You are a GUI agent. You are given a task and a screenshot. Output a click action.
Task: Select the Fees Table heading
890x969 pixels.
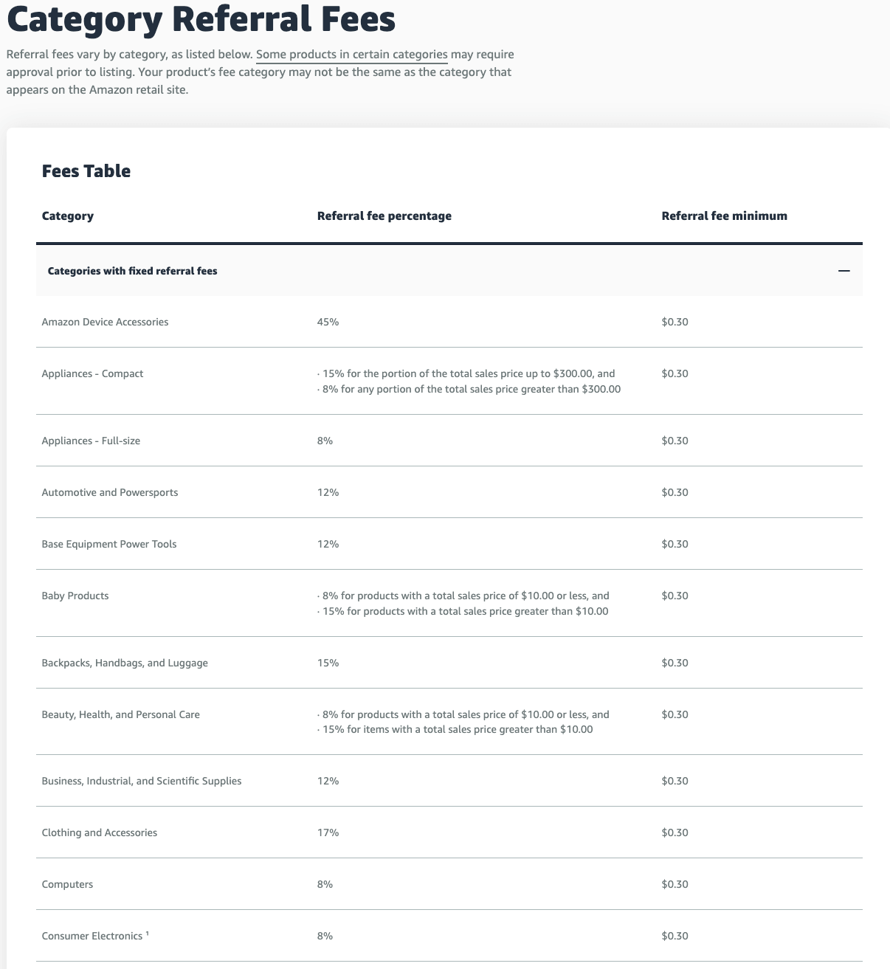pyautogui.click(x=86, y=170)
